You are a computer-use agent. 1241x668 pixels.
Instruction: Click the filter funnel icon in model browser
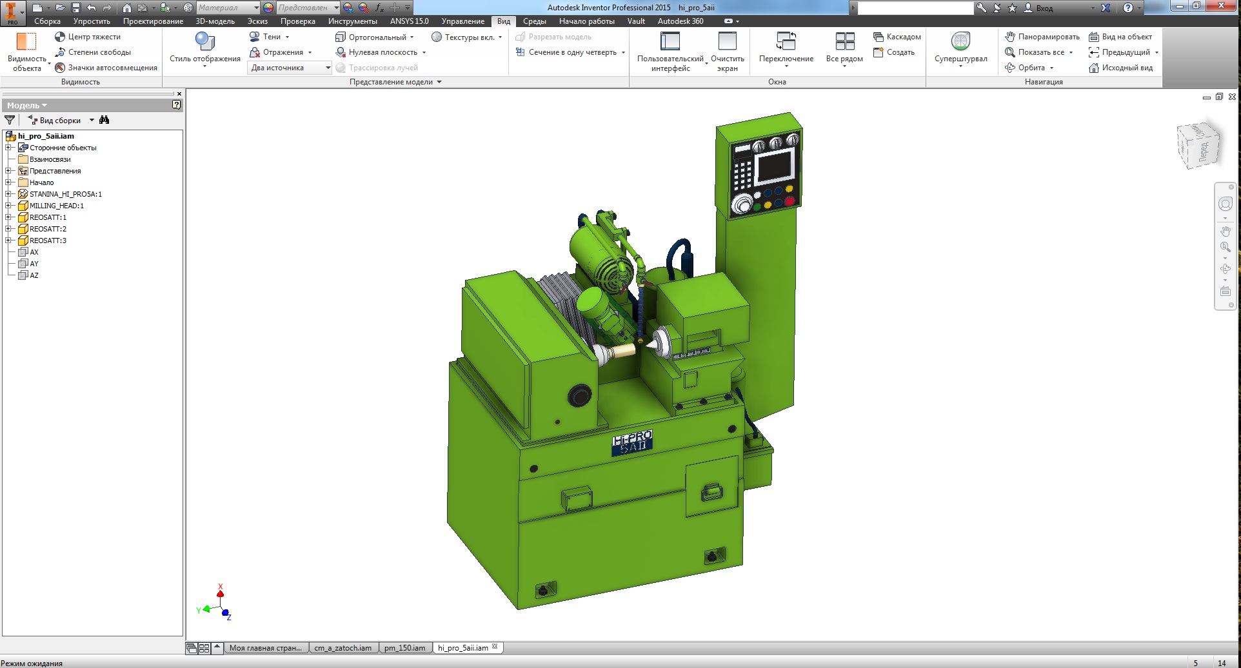click(x=10, y=120)
